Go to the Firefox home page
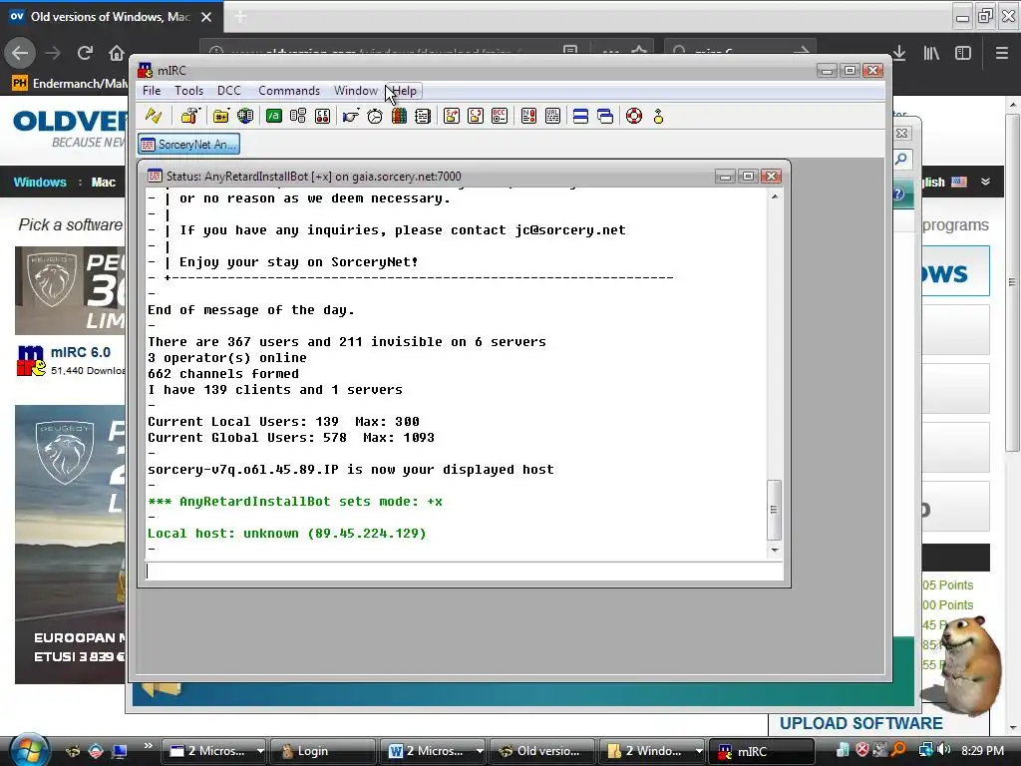 point(116,53)
